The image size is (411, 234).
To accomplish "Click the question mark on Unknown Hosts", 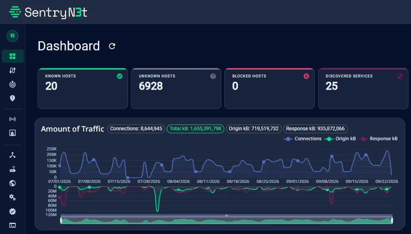I will pyautogui.click(x=213, y=76).
